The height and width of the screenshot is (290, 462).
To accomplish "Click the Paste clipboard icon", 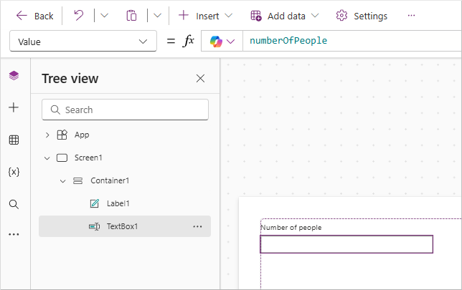I will tap(131, 16).
